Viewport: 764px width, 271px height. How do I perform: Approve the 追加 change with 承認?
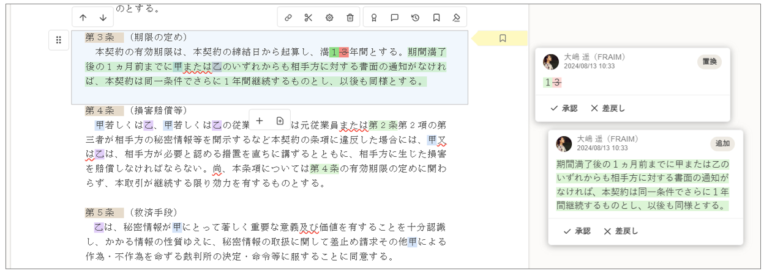pyautogui.click(x=577, y=231)
